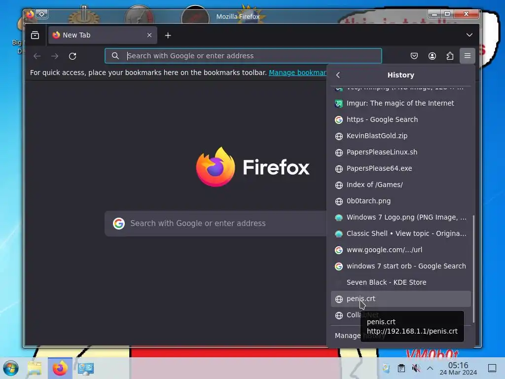Screen dimensions: 505x379
Task: Focus the address bar search field
Action: (x=243, y=56)
